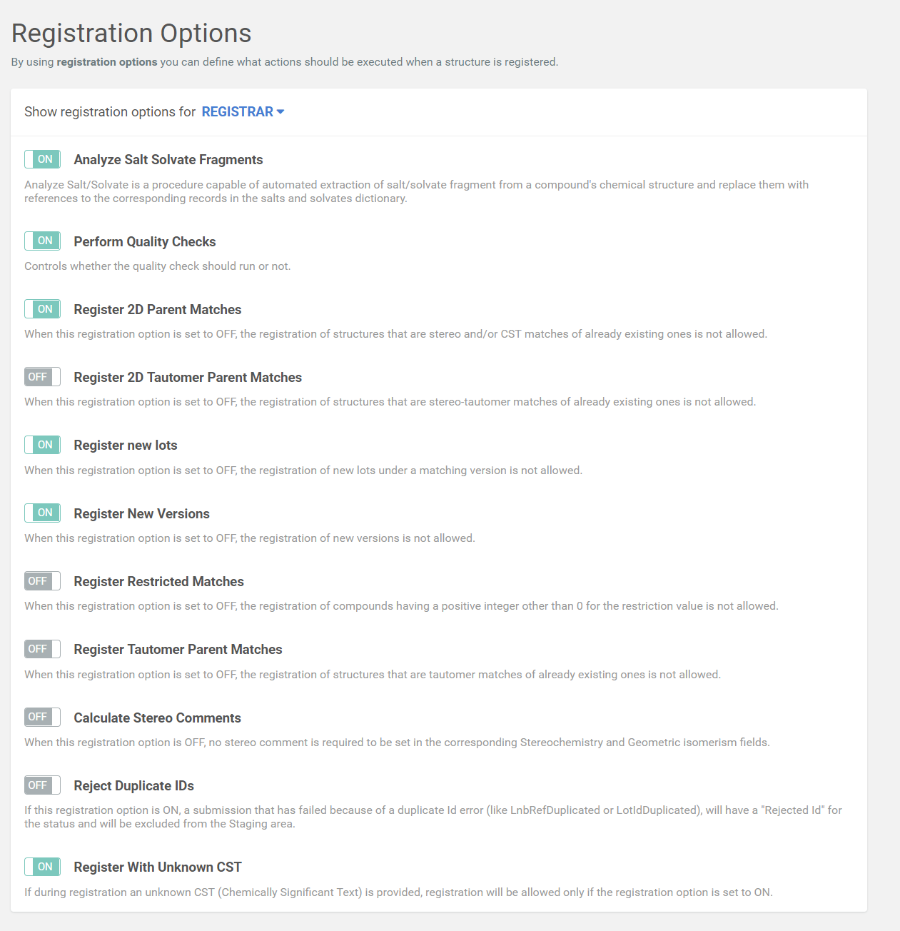Screen dimensions: 900x931
Task: Turn off Analyze Salt Solvate Fragments
Action: click(42, 159)
